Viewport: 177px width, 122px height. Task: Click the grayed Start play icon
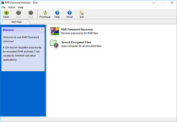(x=18, y=13)
